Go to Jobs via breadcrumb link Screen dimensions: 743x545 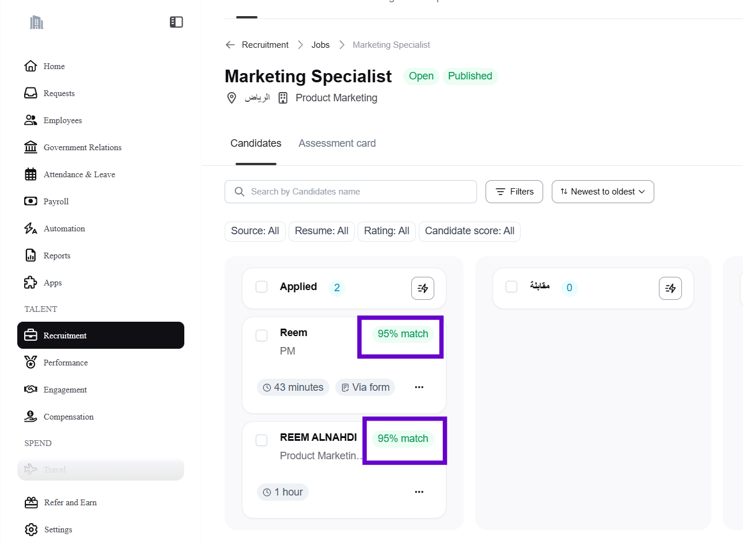(x=320, y=45)
